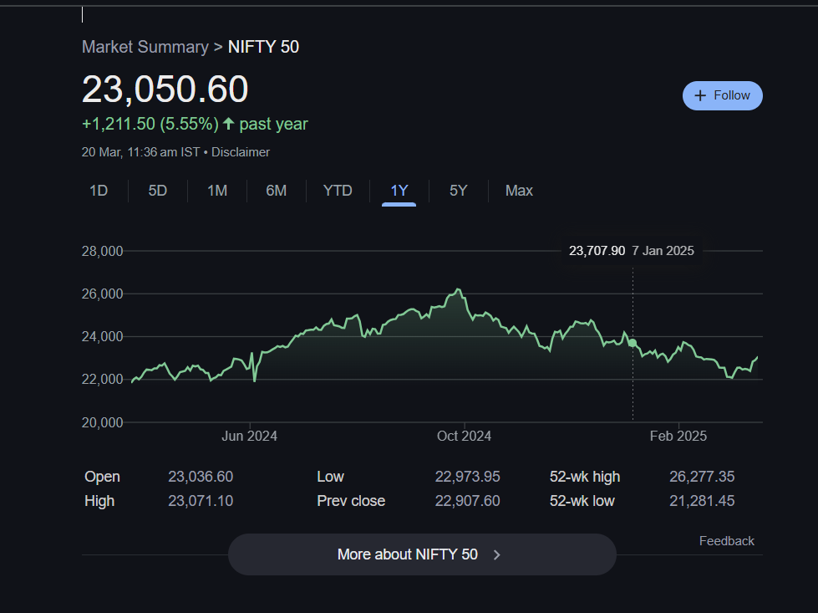This screenshot has height=613, width=818.
Task: Follow the NIFTY 50 index
Action: click(722, 96)
